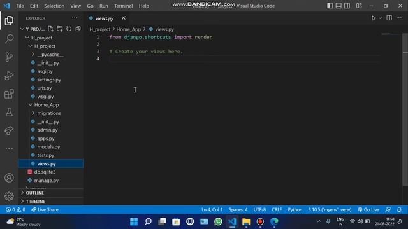Run the Python file

coord(374,18)
